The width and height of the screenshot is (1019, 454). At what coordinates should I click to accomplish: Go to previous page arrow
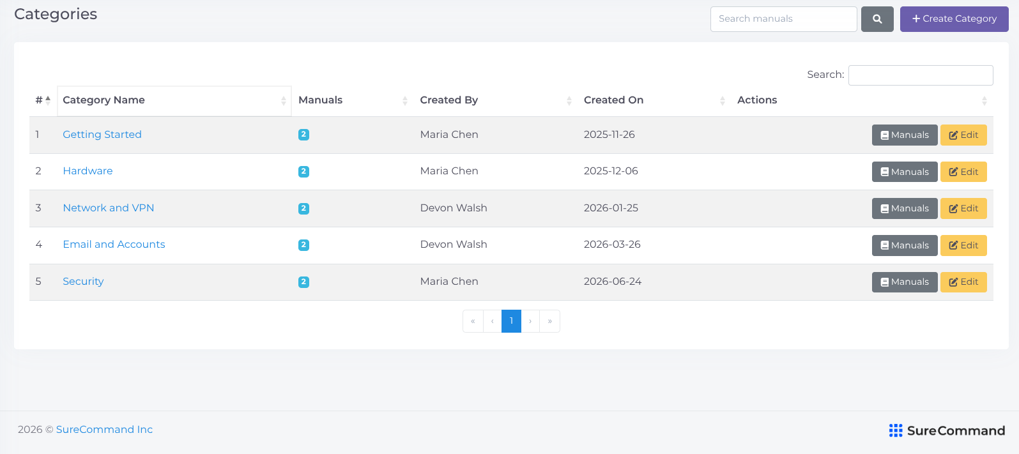coord(493,321)
